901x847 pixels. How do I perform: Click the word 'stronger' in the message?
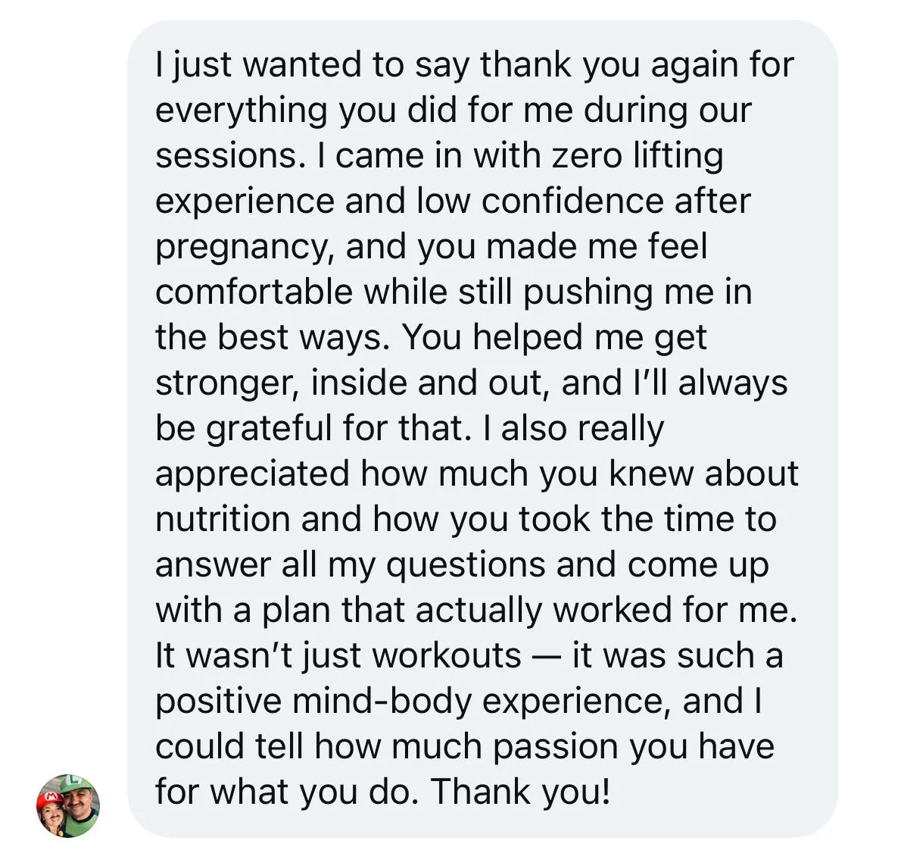point(223,383)
